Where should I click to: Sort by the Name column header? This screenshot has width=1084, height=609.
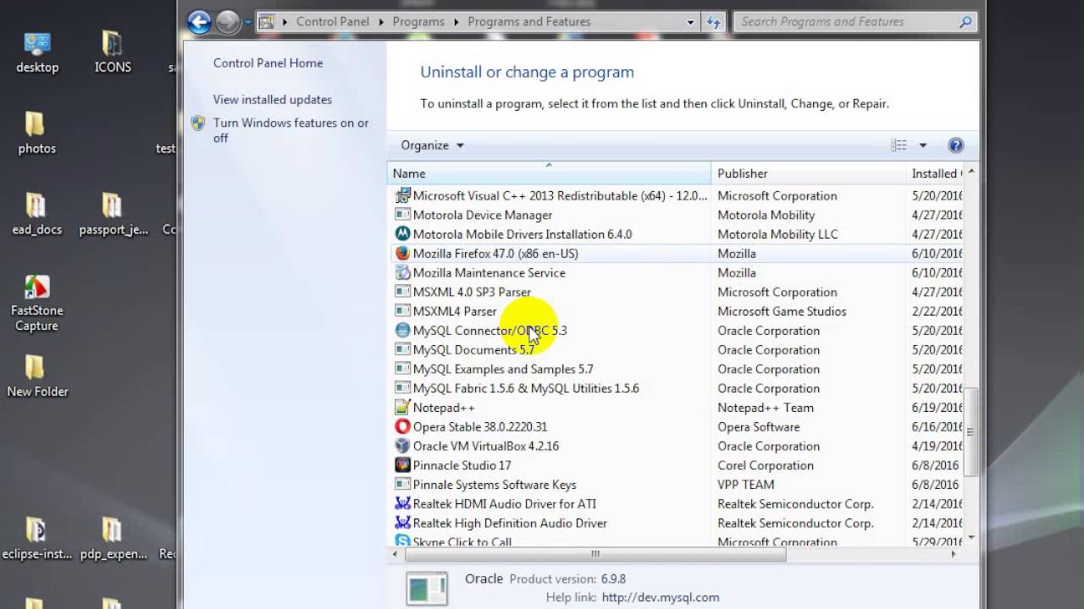(x=549, y=173)
